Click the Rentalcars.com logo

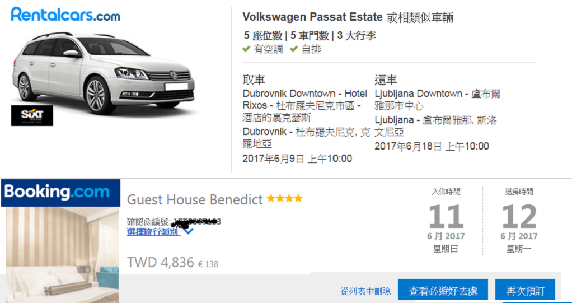click(x=65, y=14)
